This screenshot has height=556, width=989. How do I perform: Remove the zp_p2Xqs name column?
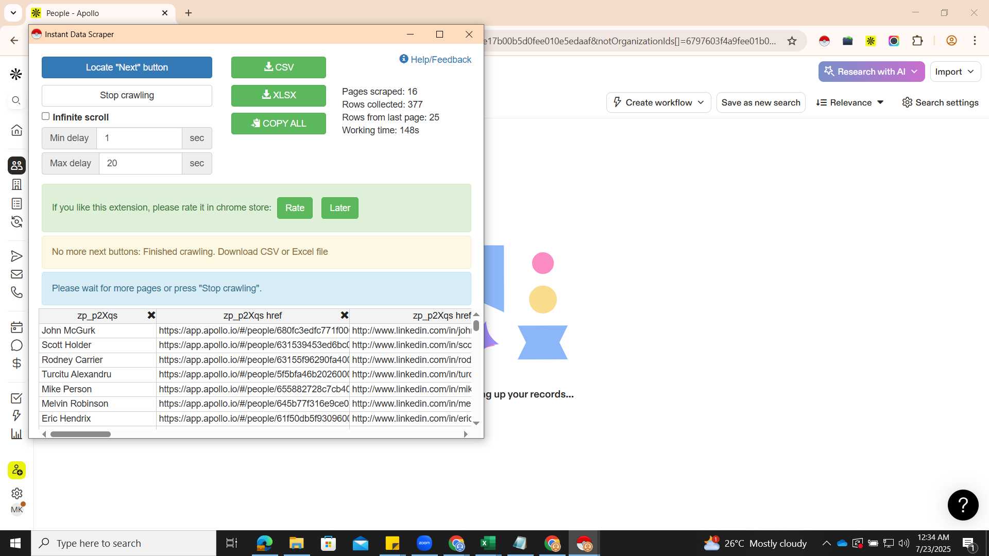coord(151,315)
